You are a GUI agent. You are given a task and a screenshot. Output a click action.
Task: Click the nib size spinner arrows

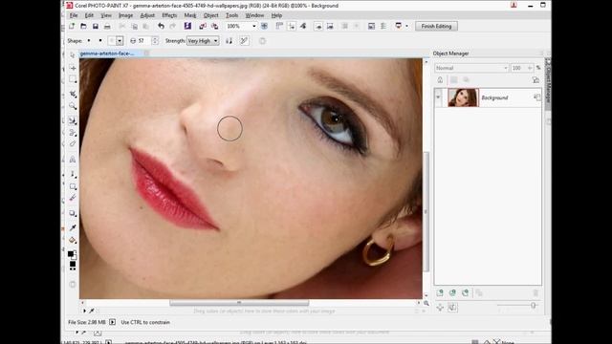point(155,40)
